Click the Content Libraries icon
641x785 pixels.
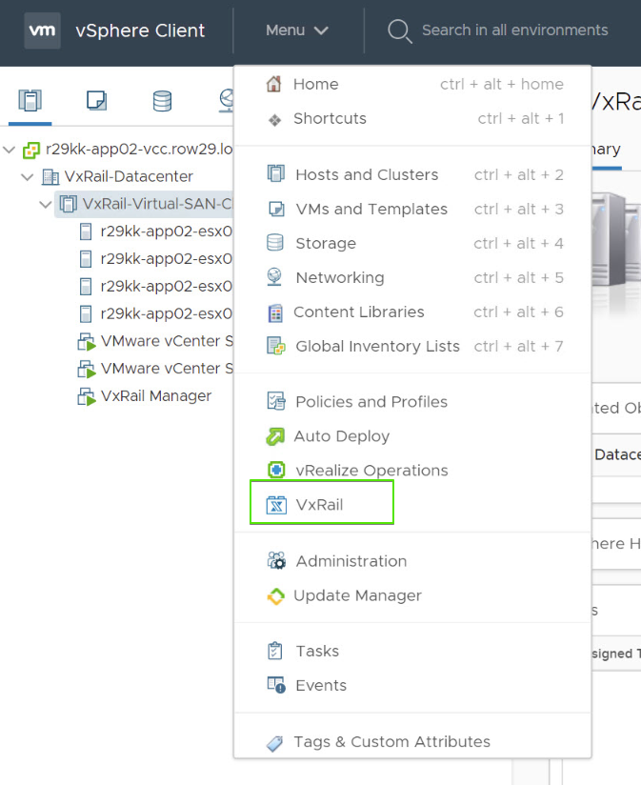click(x=275, y=312)
